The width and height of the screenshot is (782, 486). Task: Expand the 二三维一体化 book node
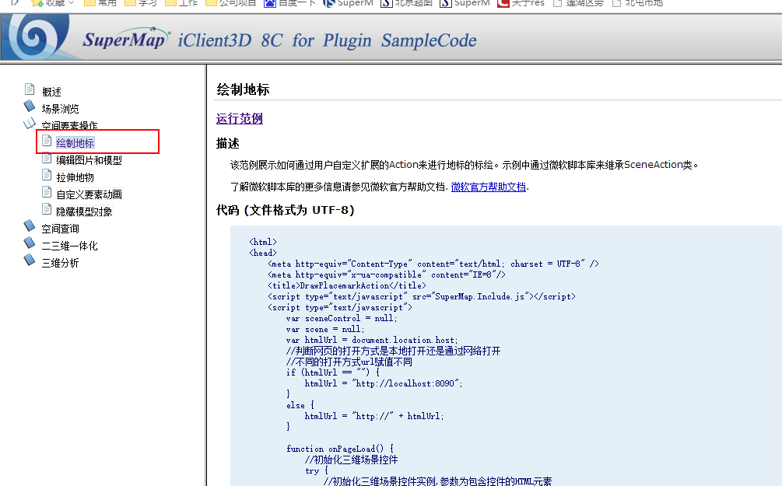point(30,243)
